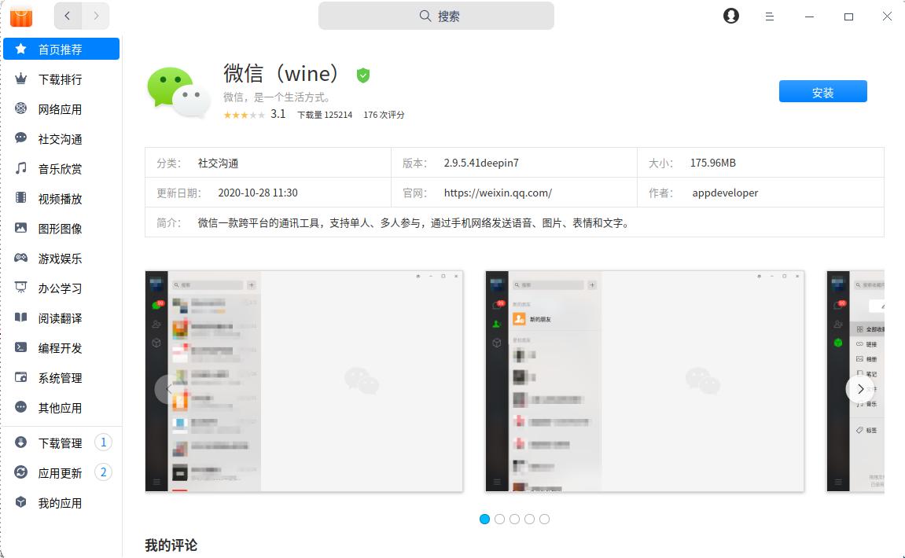The height and width of the screenshot is (558, 905).
Task: Select the 社交沟通 category in sidebar
Action: coord(60,138)
